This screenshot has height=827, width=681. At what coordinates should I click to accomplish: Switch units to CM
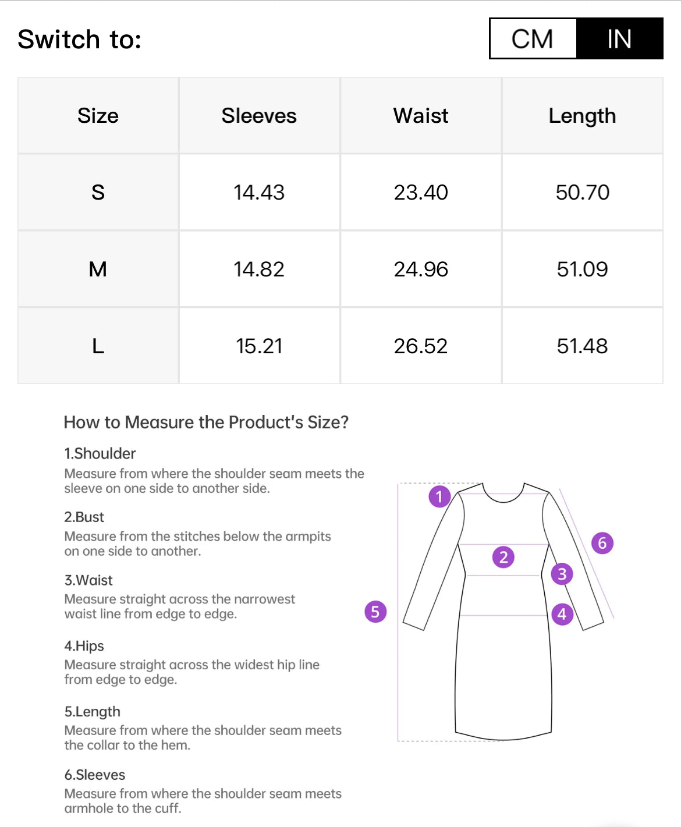533,39
